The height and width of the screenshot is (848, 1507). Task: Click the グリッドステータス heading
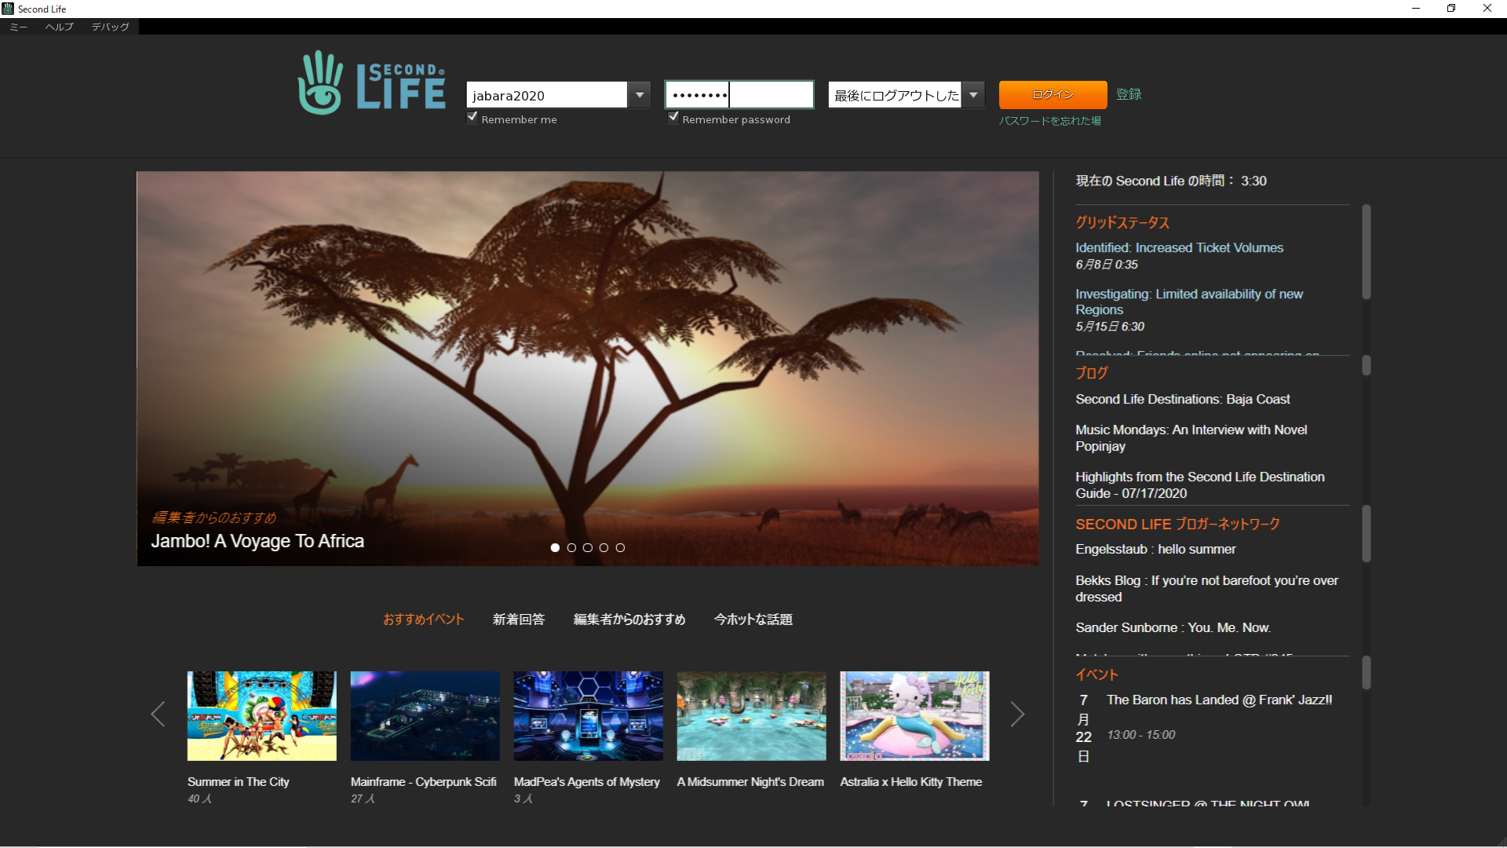tap(1122, 223)
